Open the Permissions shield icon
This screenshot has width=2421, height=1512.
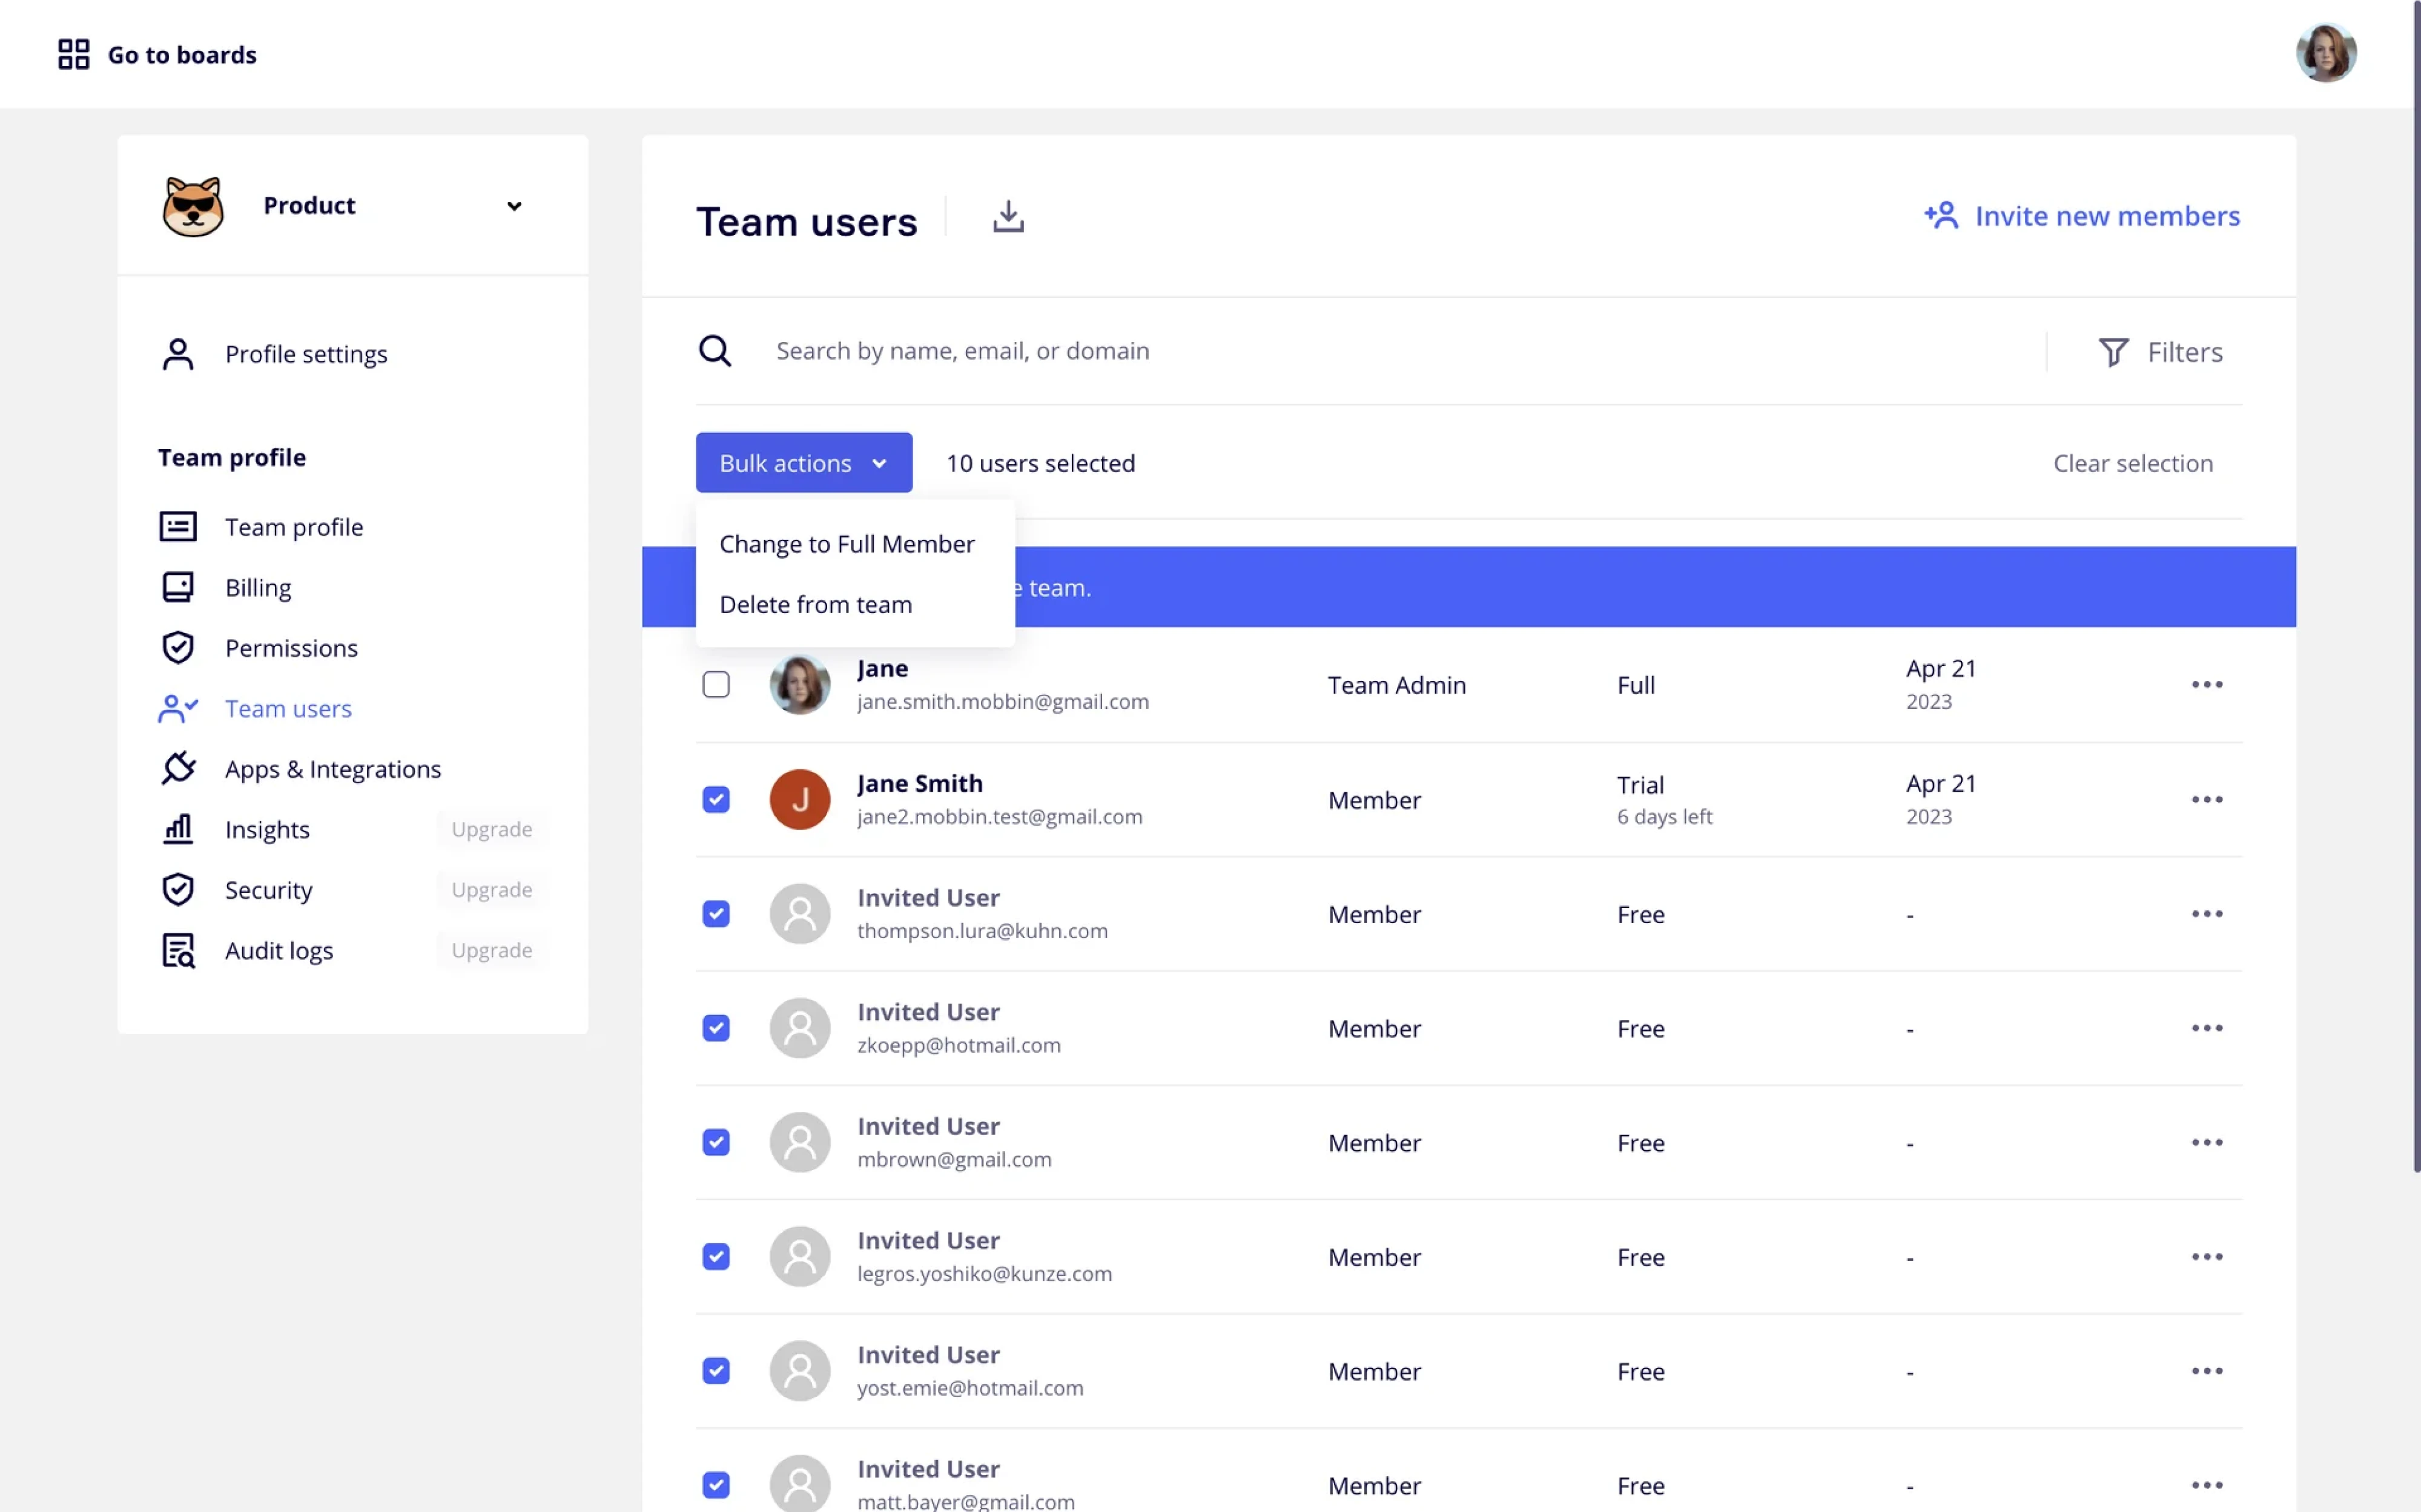coord(178,647)
